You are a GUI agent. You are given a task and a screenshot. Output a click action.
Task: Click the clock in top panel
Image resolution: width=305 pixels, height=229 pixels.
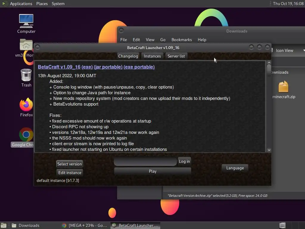click(x=288, y=4)
